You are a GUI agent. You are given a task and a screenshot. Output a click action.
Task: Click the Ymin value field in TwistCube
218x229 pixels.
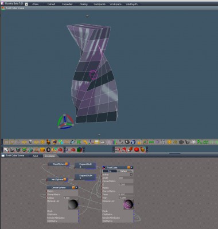(126, 198)
